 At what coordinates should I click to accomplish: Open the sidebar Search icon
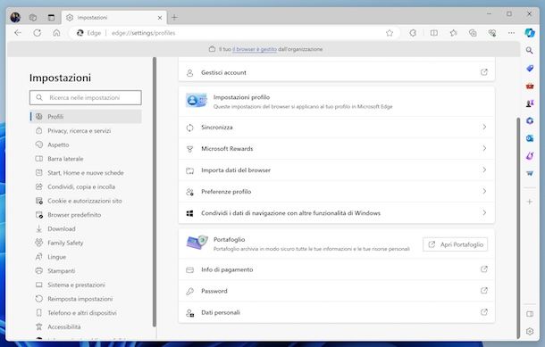tap(529, 51)
